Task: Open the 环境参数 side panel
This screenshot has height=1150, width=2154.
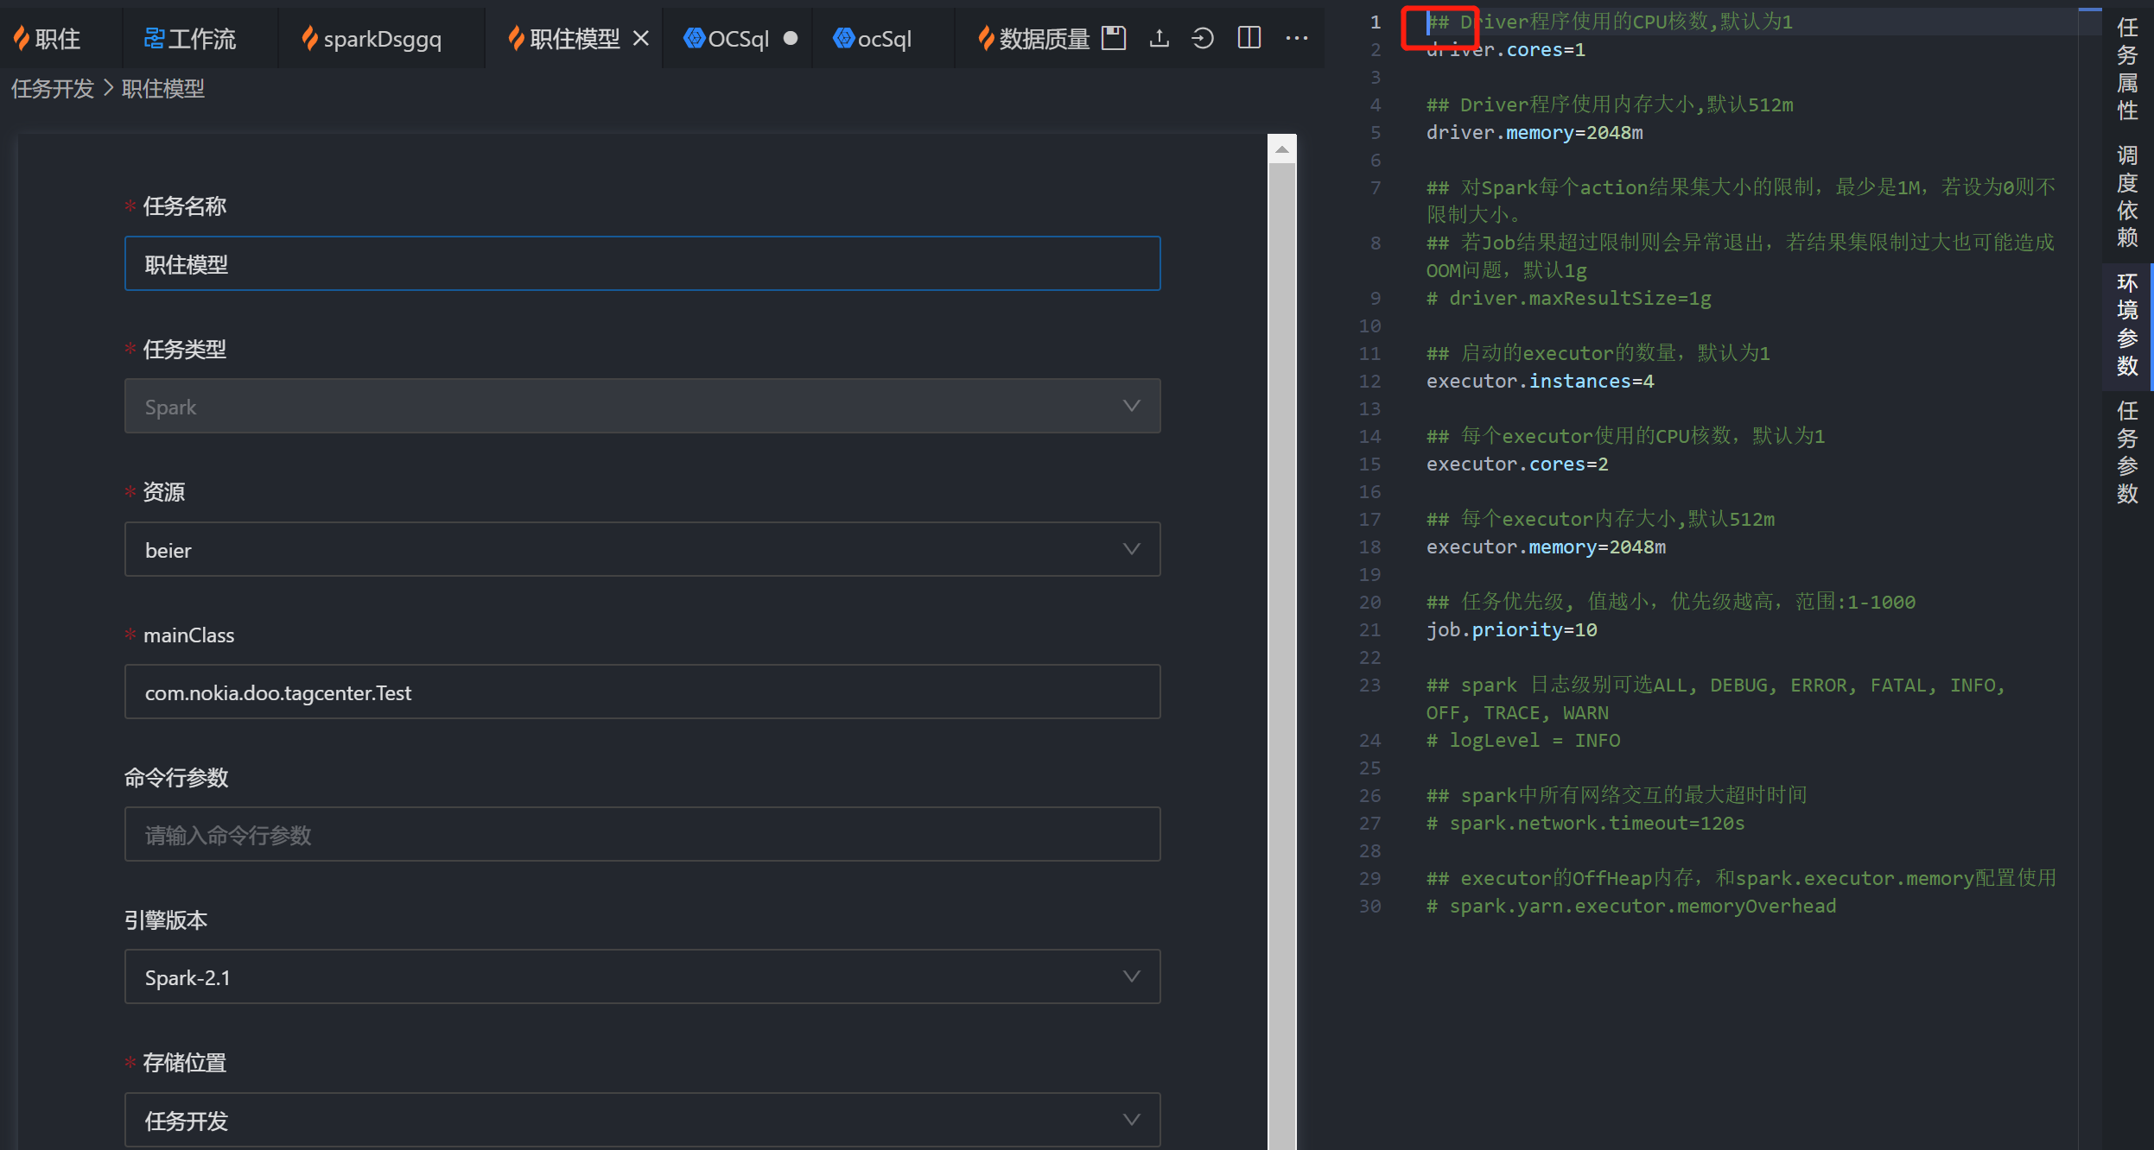Action: click(2127, 325)
